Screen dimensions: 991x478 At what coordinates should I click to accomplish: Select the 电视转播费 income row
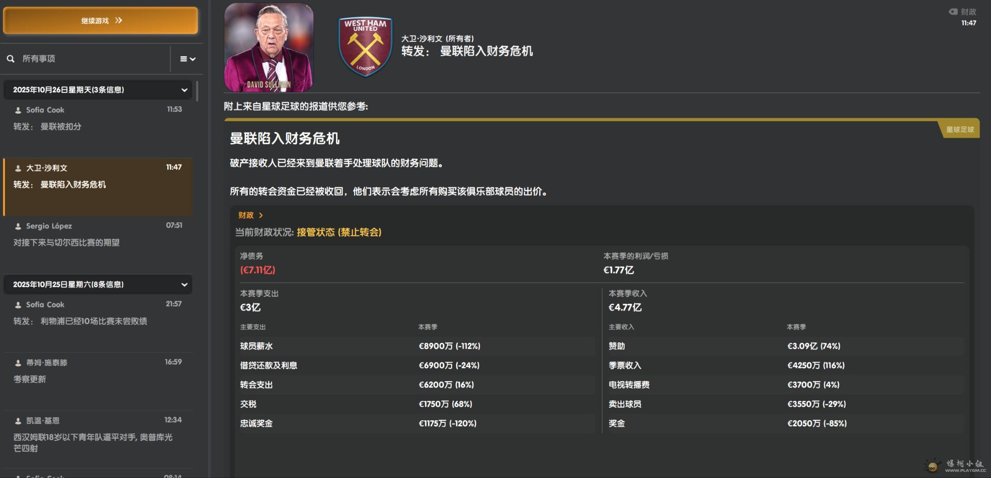(x=786, y=385)
